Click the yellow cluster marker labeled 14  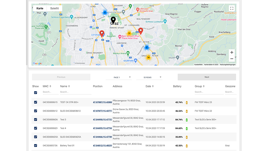coord(148,57)
